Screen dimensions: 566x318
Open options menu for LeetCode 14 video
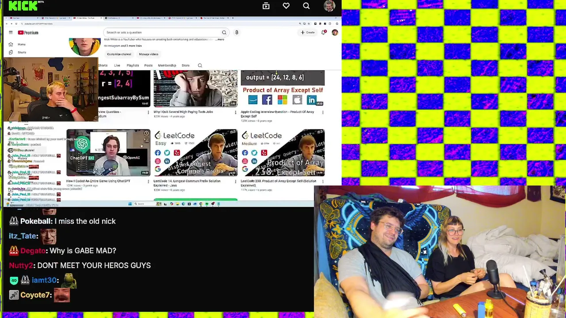pos(235,181)
